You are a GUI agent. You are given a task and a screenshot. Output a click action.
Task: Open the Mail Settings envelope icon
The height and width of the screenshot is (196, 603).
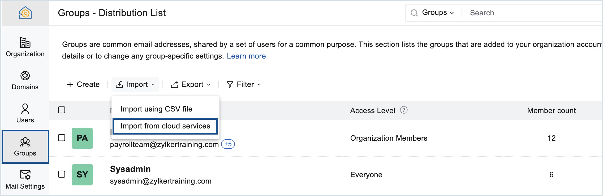tap(25, 175)
